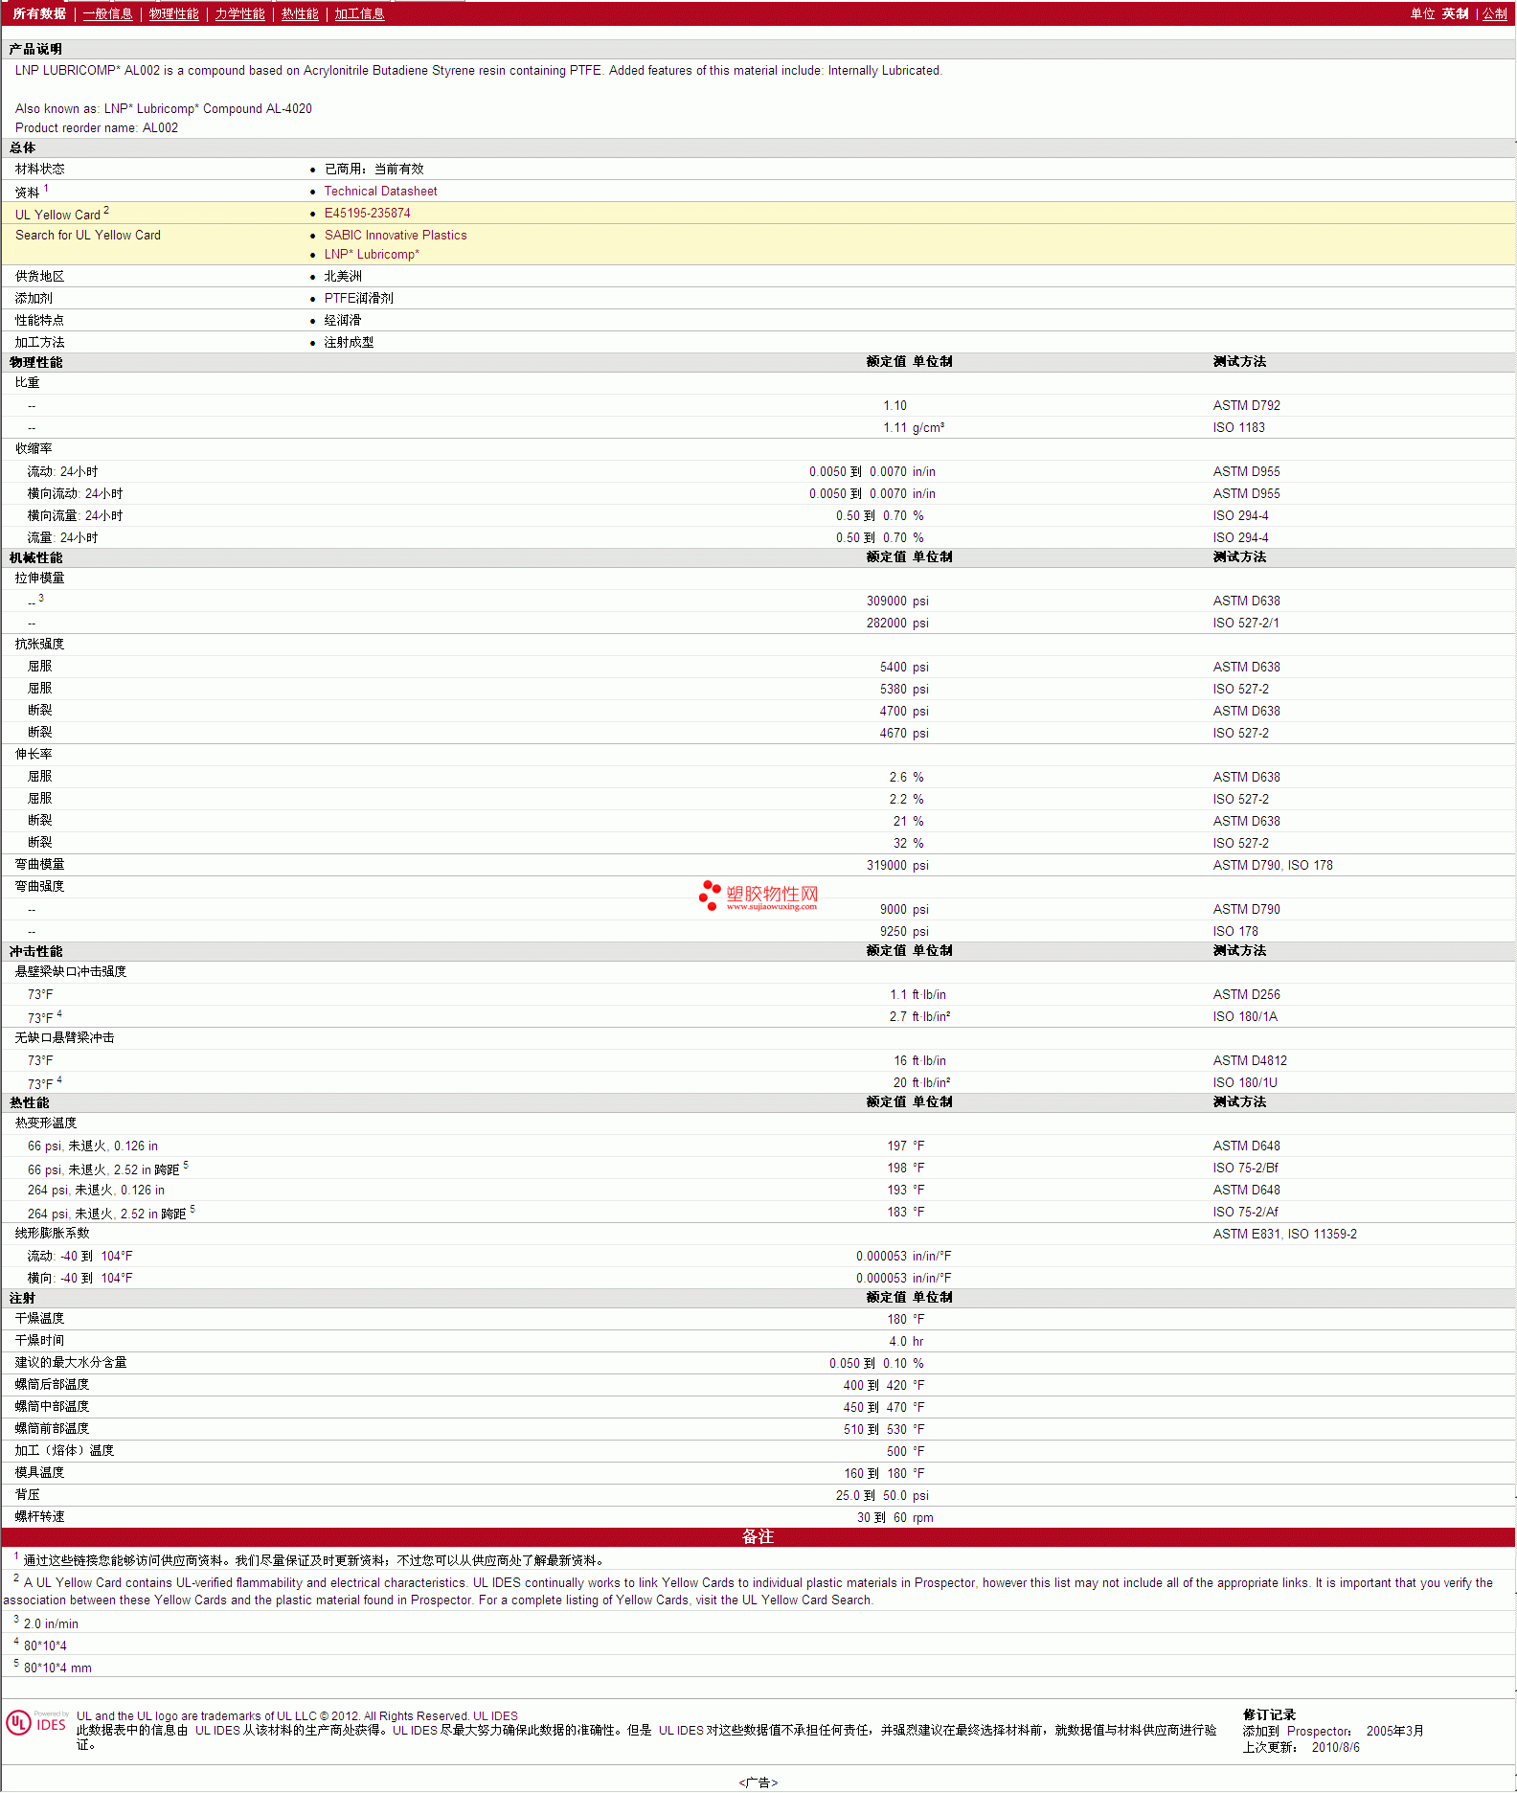1517x1793 pixels.
Task: Switch to the 热性能 tab
Action: (300, 13)
